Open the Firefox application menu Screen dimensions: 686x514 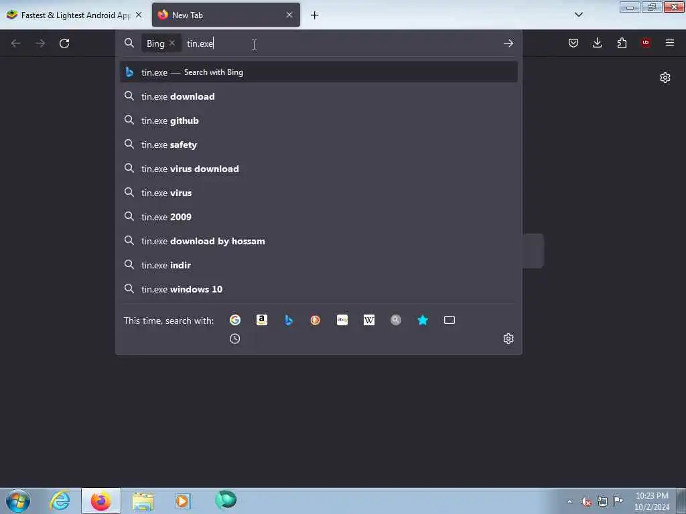(x=670, y=43)
